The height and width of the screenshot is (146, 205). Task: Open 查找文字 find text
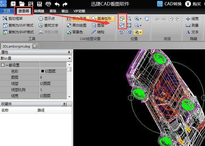[48, 25]
